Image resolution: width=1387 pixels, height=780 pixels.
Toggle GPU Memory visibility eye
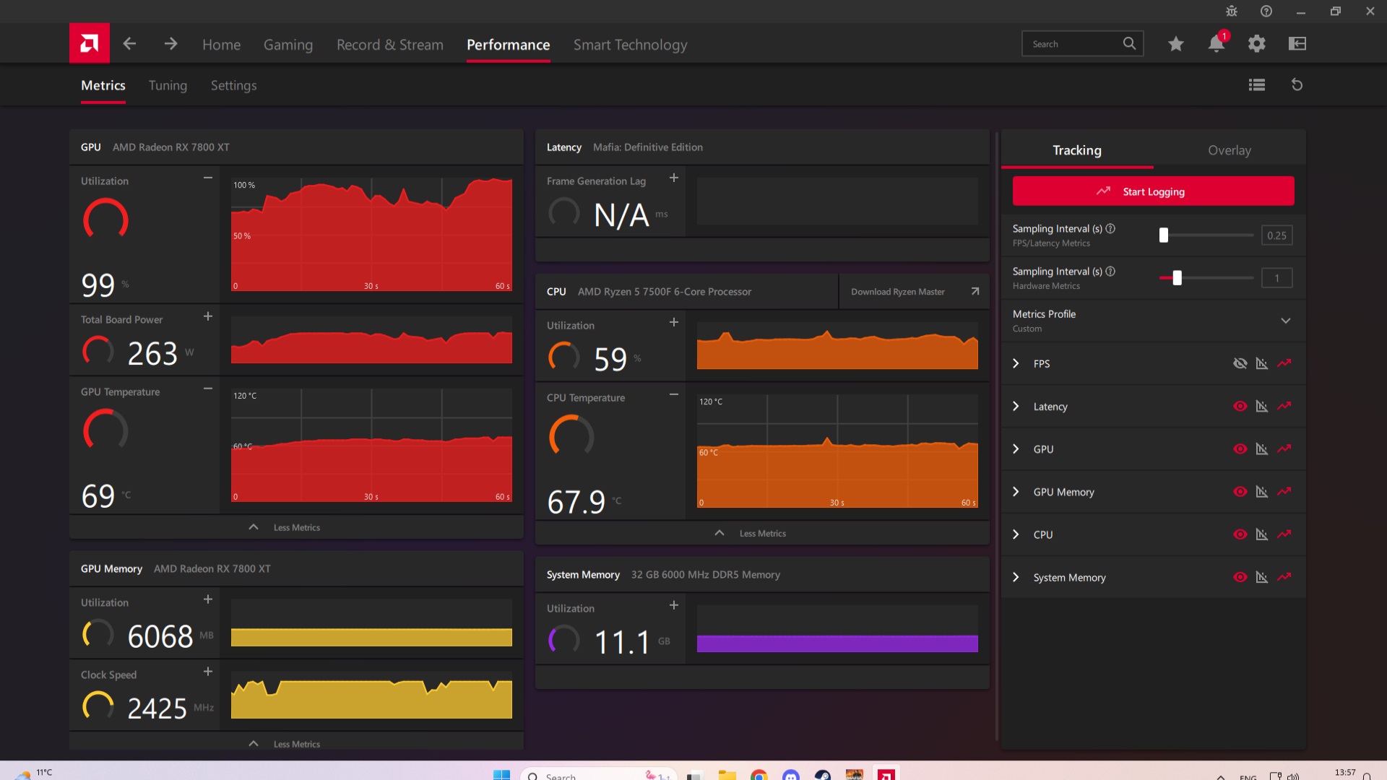pyautogui.click(x=1240, y=492)
